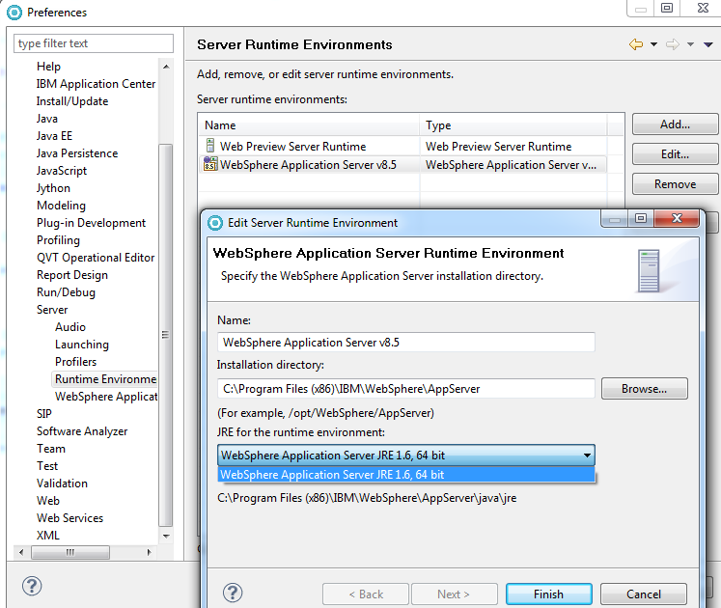Click the tree scroll down arrow
This screenshot has width=721, height=608.
166,536
